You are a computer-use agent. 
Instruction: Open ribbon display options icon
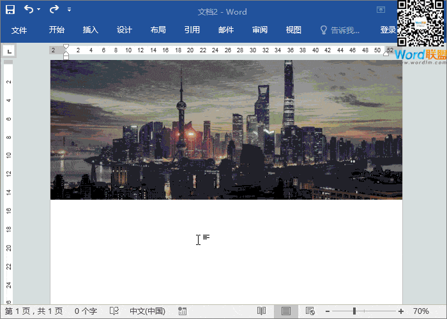click(381, 10)
